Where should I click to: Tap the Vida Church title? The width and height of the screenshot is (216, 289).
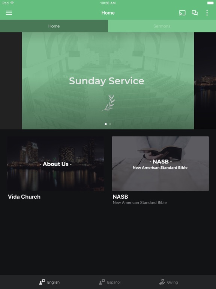pyautogui.click(x=24, y=197)
